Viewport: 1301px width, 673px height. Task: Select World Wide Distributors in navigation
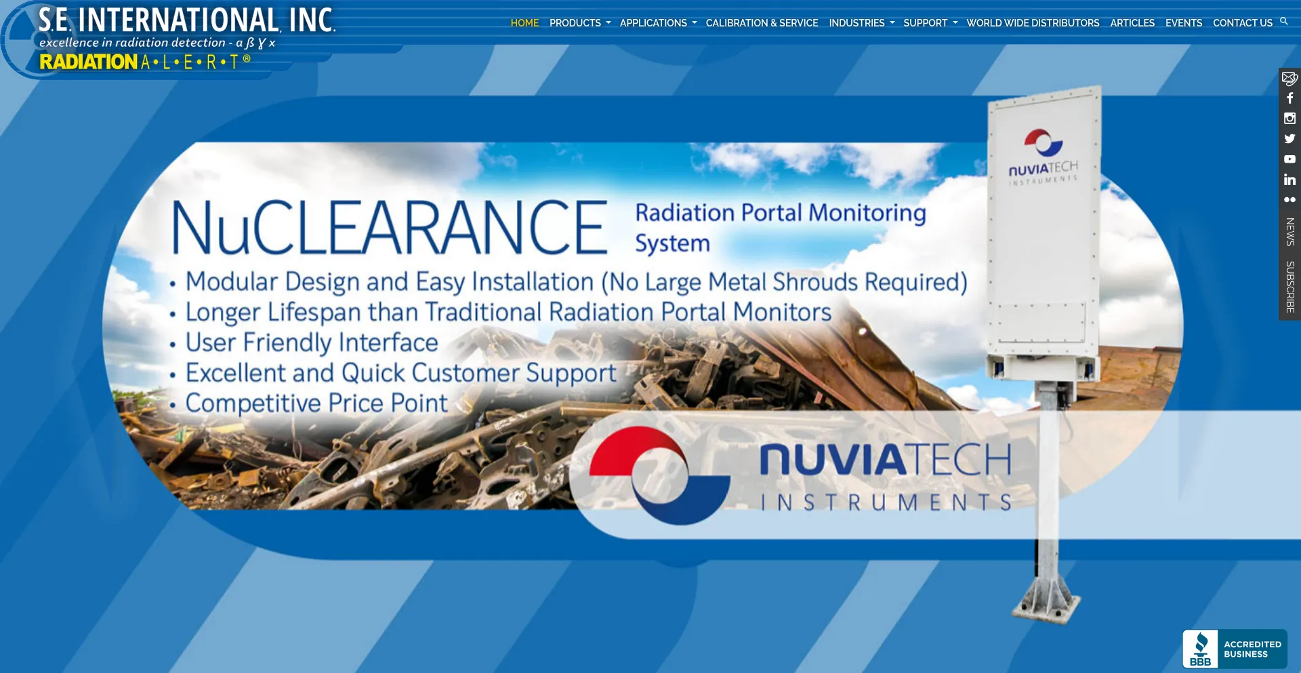point(1033,23)
